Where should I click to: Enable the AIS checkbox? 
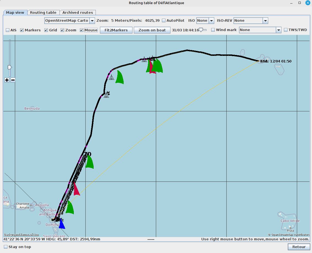pos(8,30)
